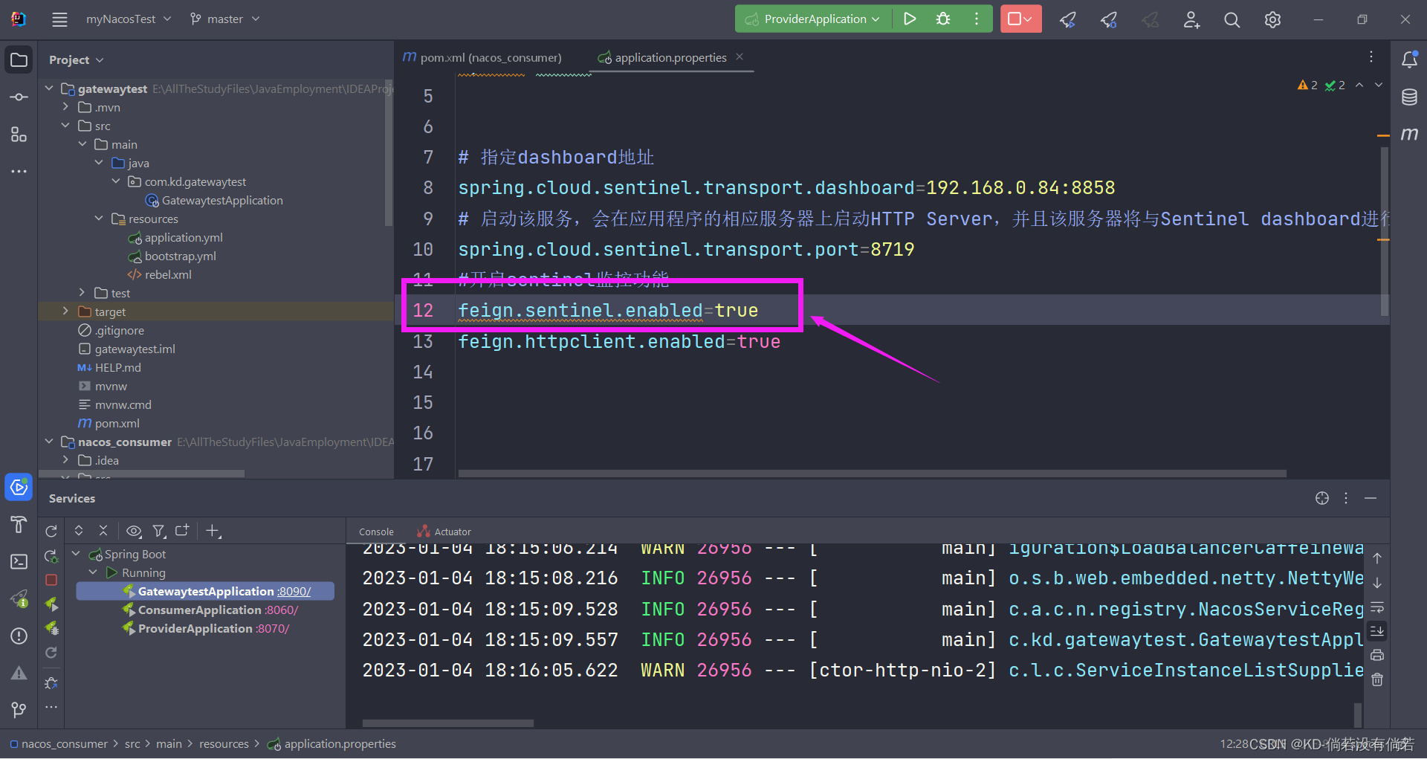This screenshot has width=1427, height=759.
Task: Hide the Services tool window
Action: coord(1371,498)
